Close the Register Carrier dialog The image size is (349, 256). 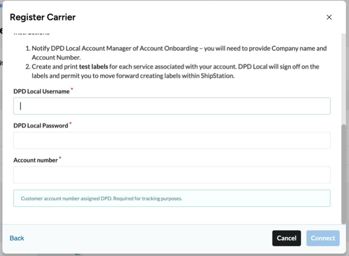coord(329,17)
